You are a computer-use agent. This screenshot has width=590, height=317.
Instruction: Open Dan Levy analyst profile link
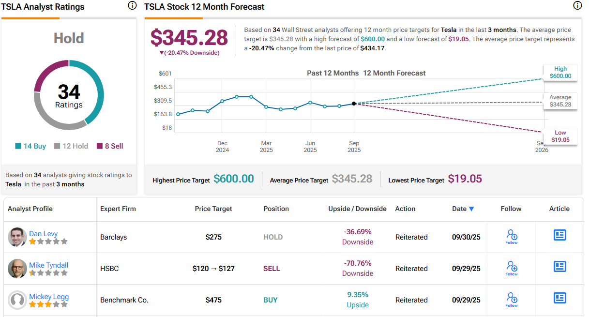coord(43,234)
